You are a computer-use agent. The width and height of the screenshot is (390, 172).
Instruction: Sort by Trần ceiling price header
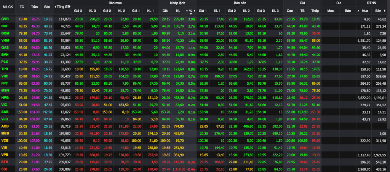[x=34, y=7]
